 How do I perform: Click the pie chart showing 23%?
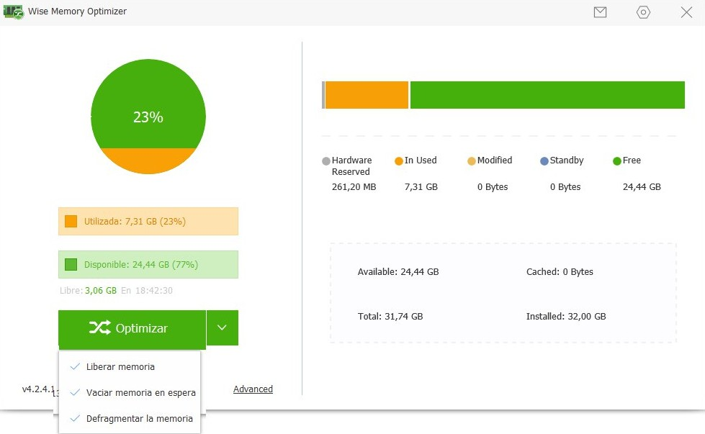(x=148, y=116)
